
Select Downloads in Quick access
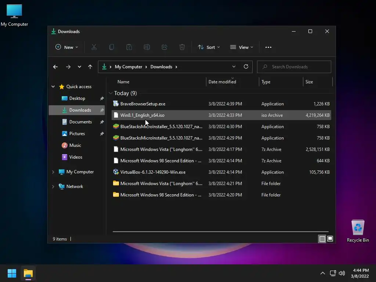coord(77,110)
